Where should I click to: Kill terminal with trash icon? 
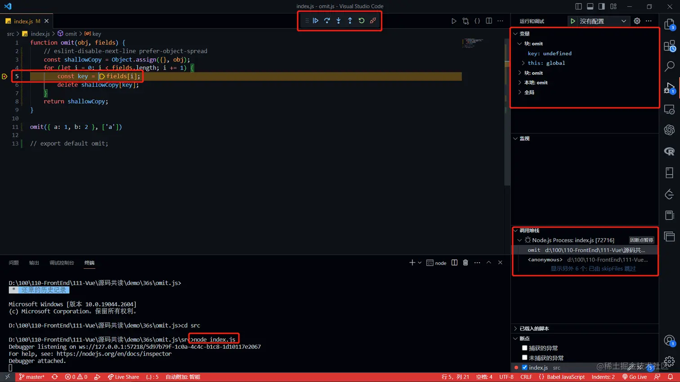[x=465, y=263]
